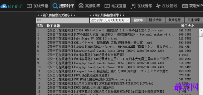This screenshot has height=95, width=203.
Task: Click the 搜索种子 magnifier icon
Action: tap(55, 6)
